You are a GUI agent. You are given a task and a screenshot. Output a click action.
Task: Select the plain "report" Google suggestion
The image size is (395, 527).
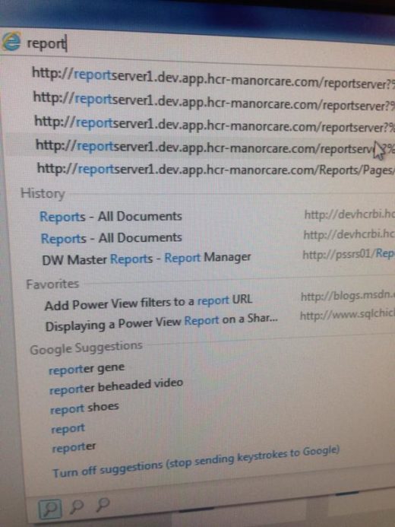click(68, 429)
